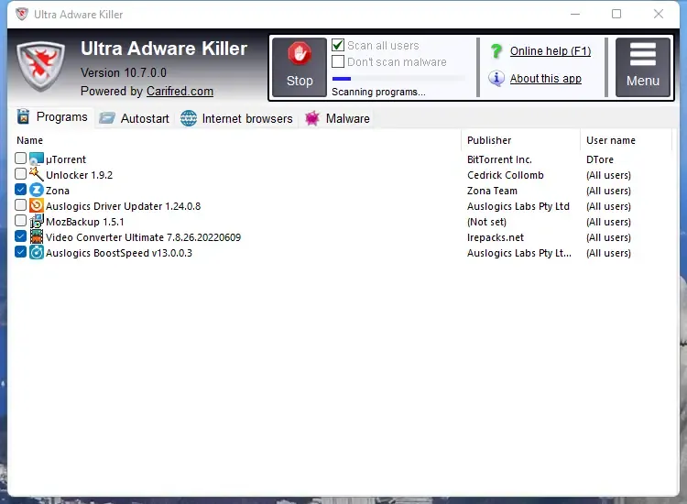Minimize the Ultra Adware Killer window
687x504 pixels.
coord(575,14)
